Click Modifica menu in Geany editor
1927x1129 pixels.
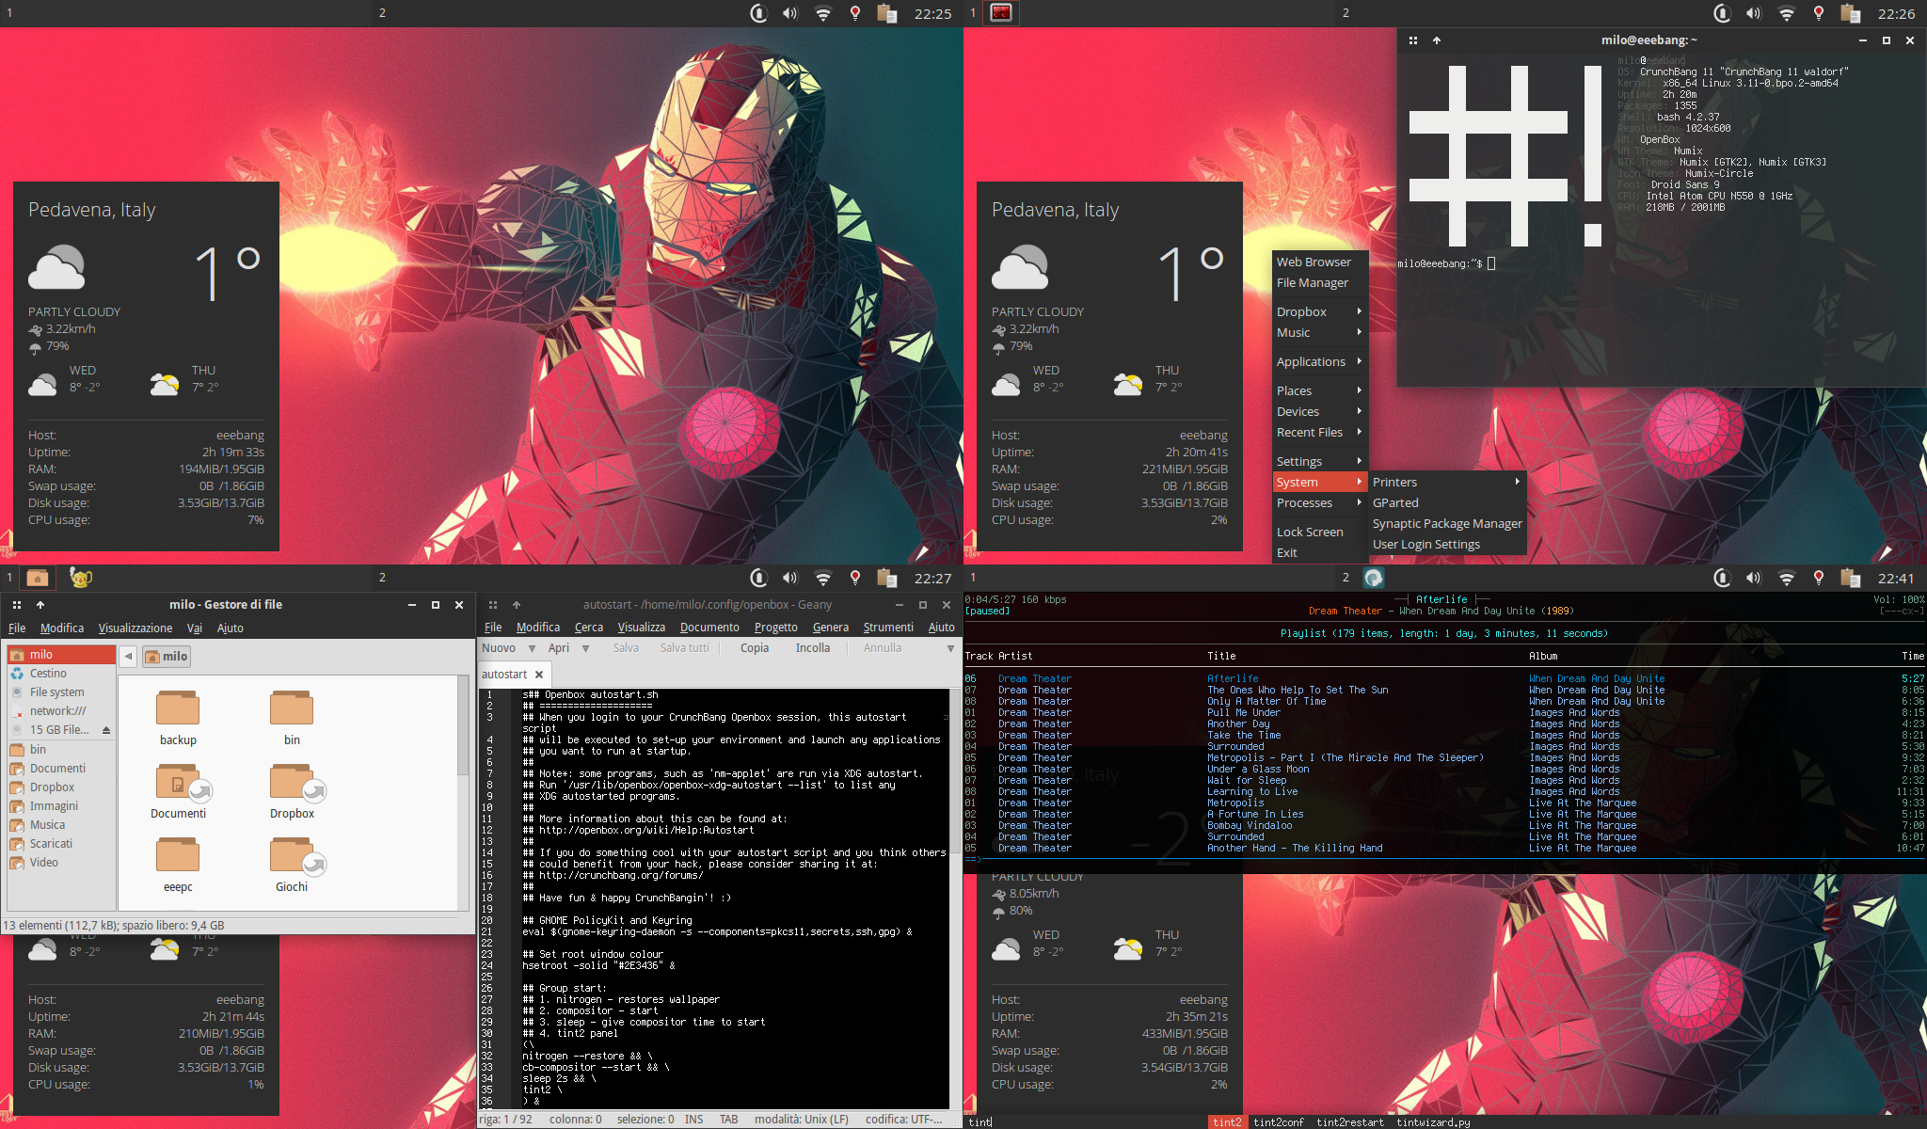tap(536, 628)
